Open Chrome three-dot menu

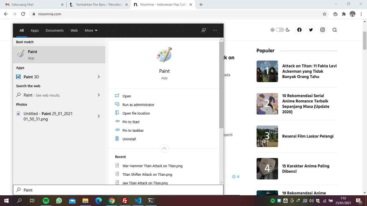(x=361, y=14)
